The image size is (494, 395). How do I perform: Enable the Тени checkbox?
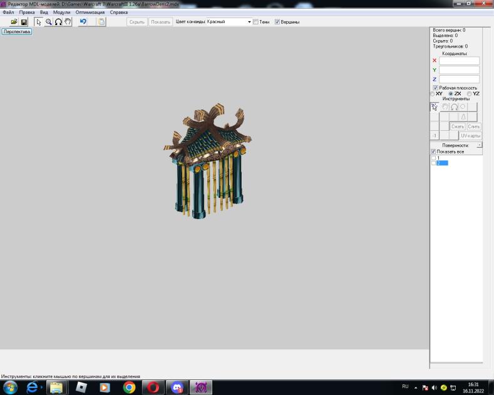256,22
